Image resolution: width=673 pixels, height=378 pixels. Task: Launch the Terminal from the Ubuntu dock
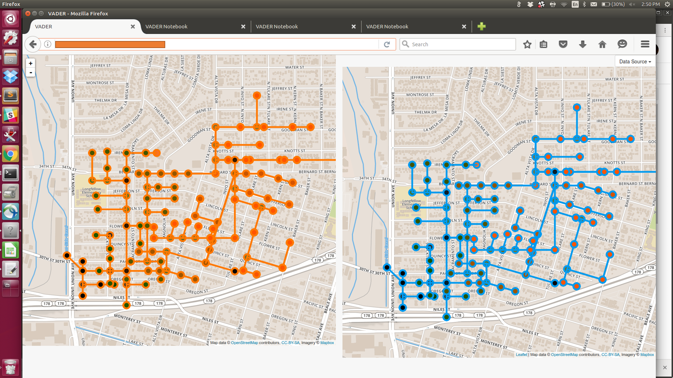[10, 173]
